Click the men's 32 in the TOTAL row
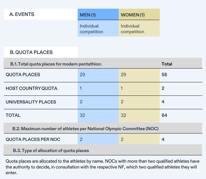This screenshot has height=179, width=206. tap(82, 115)
